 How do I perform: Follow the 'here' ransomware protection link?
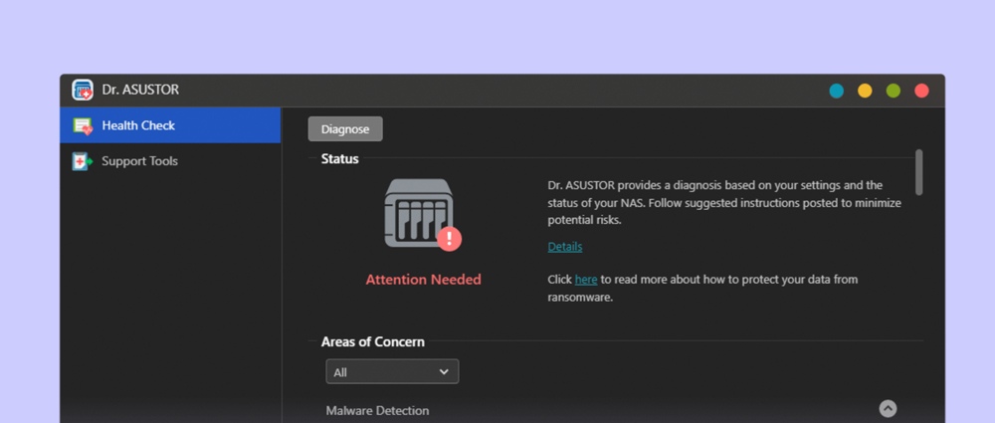[x=586, y=280]
